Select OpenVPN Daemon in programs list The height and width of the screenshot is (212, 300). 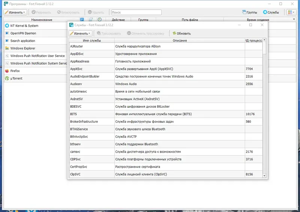click(36, 33)
